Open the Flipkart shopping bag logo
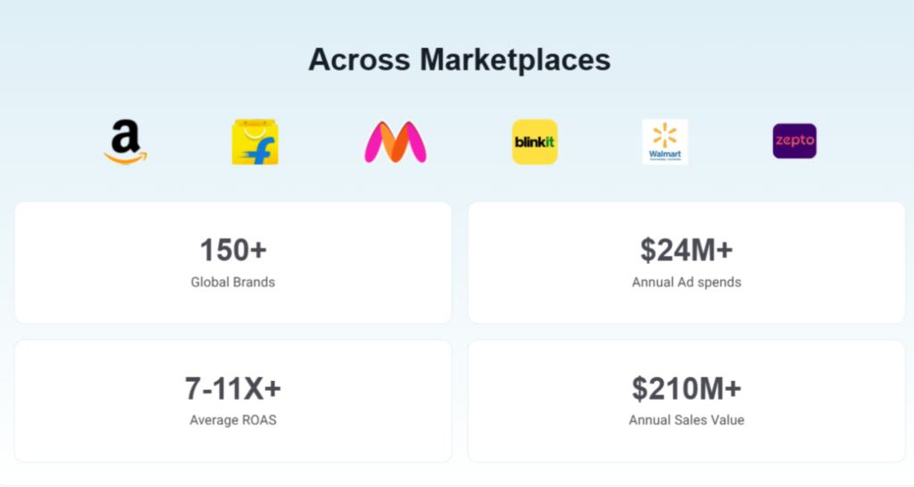 254,143
